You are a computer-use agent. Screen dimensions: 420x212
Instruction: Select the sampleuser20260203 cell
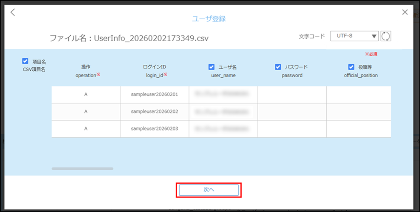[x=155, y=129]
